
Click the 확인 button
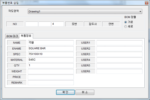(x=65, y=92)
